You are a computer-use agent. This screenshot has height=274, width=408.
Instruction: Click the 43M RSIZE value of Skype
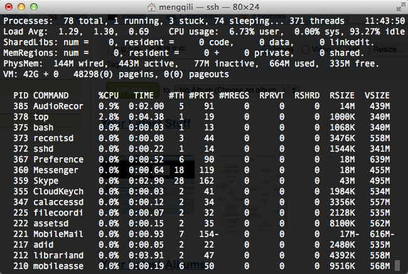pos(347,181)
